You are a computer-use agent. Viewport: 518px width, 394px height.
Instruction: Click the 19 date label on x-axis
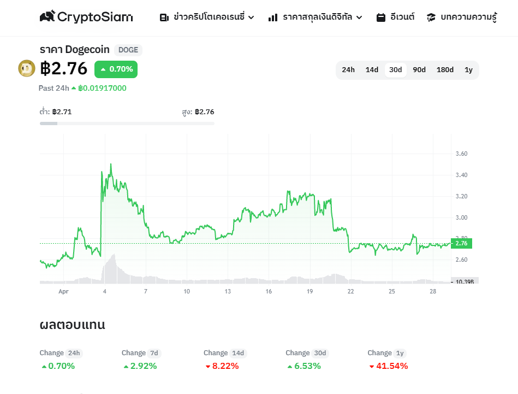(x=309, y=291)
